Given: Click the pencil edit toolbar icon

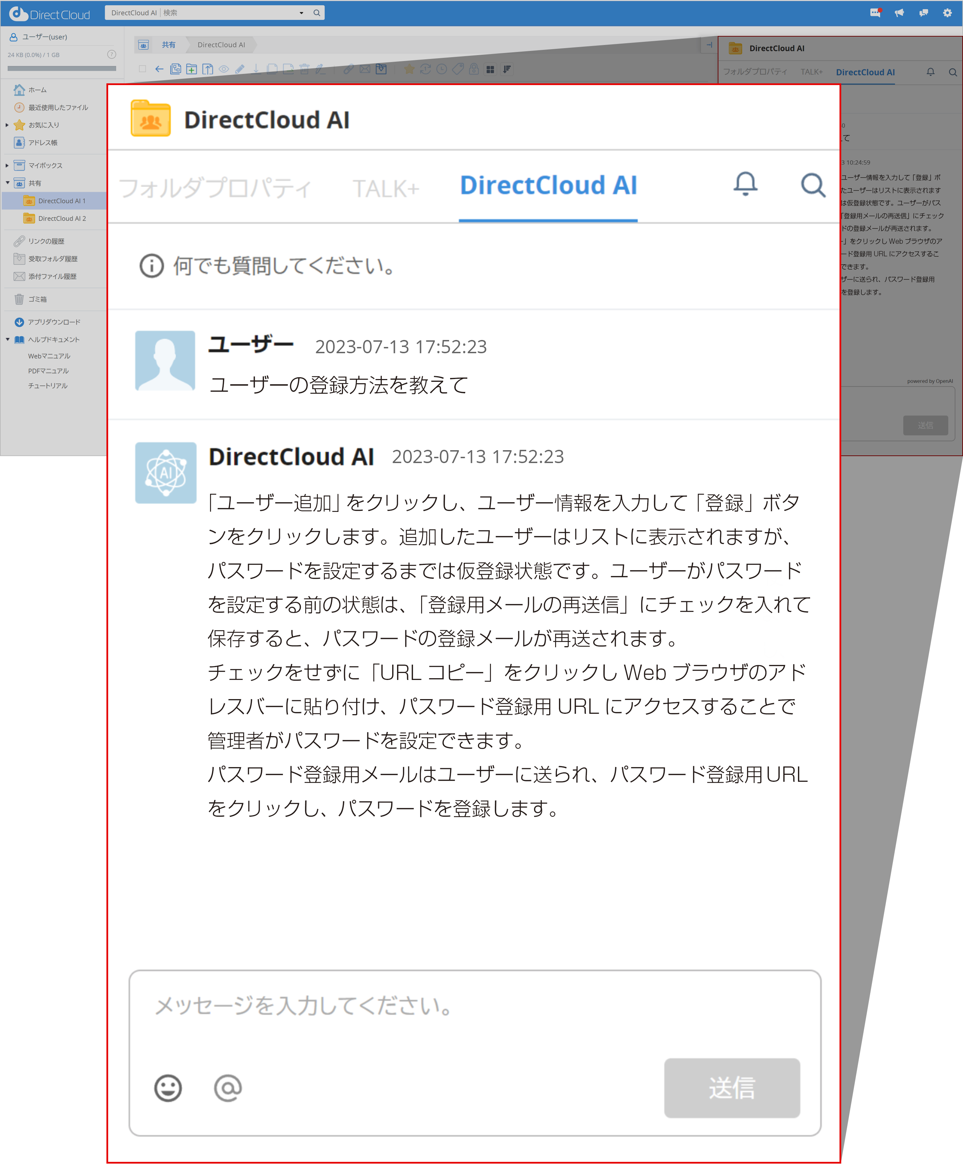Looking at the screenshot, I should tap(240, 69).
